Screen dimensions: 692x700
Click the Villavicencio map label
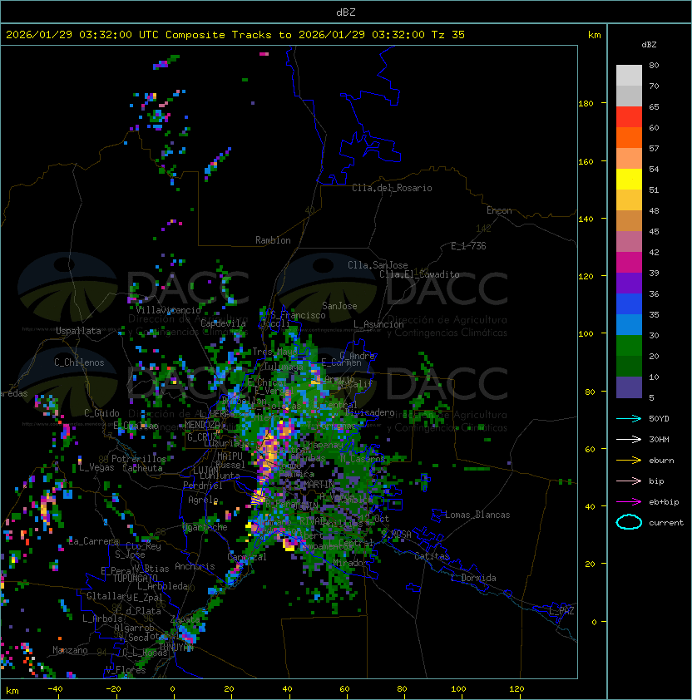168,310
